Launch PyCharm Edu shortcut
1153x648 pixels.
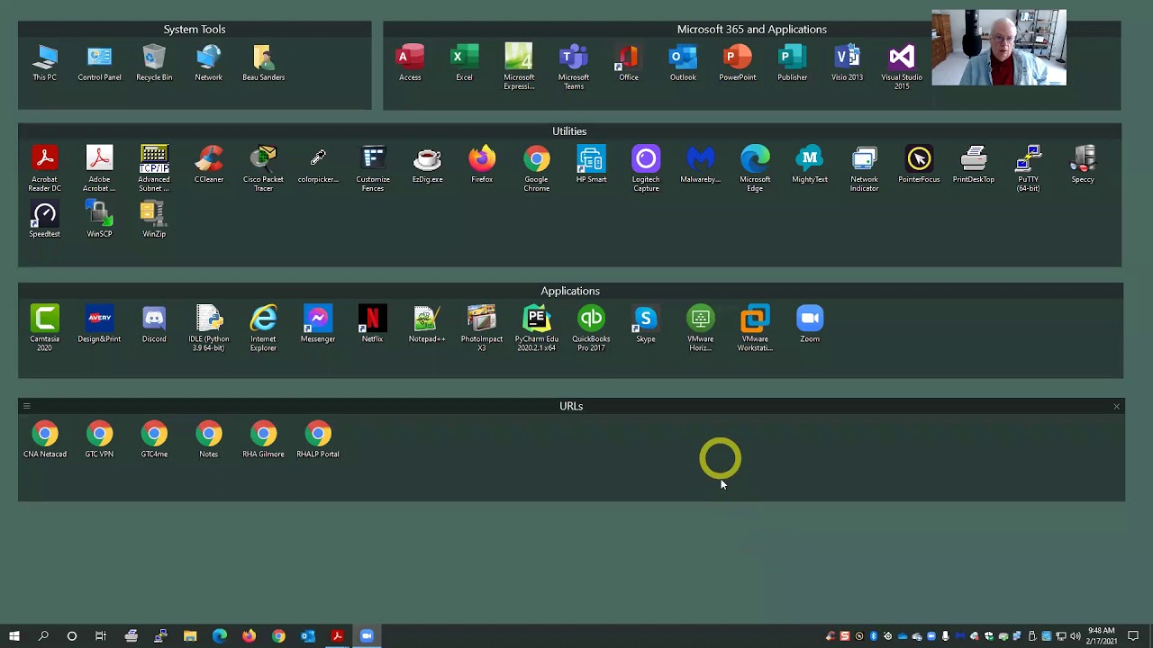click(x=536, y=328)
